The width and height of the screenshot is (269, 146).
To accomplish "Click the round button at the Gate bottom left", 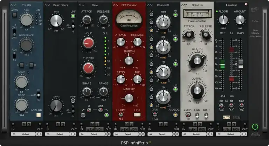I will tap(83, 115).
